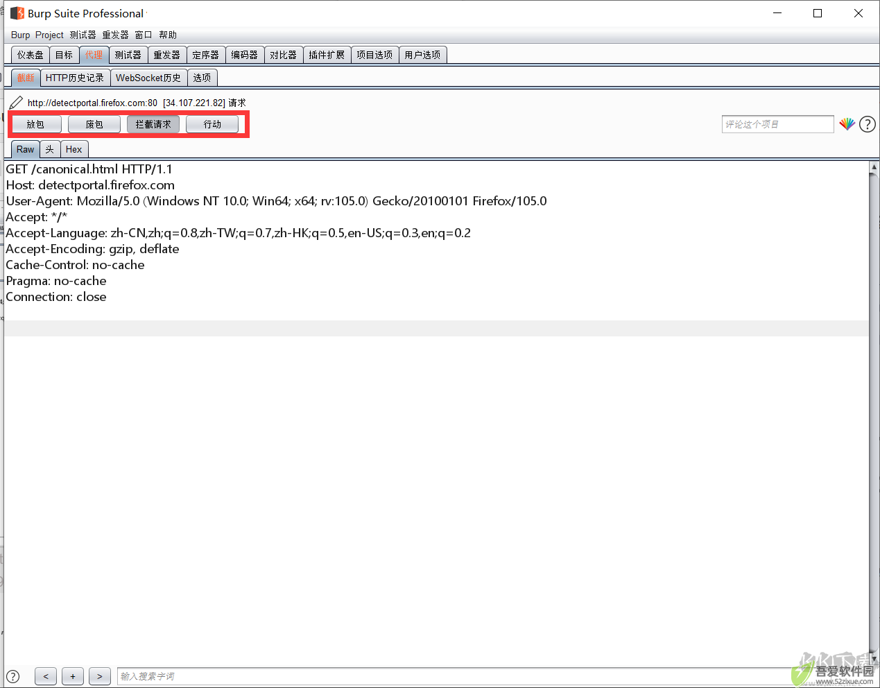Click the Host: detectportal.firefox.com header line

(x=90, y=185)
